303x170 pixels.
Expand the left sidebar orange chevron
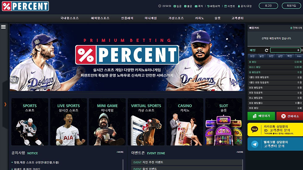coord(5,104)
